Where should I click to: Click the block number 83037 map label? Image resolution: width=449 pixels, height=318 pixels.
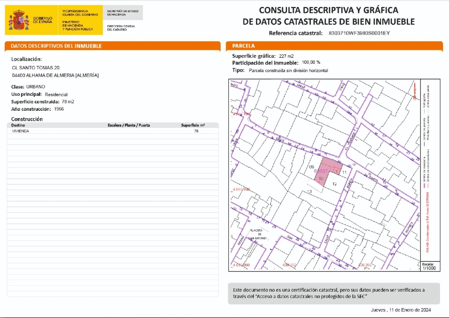coord(321,171)
